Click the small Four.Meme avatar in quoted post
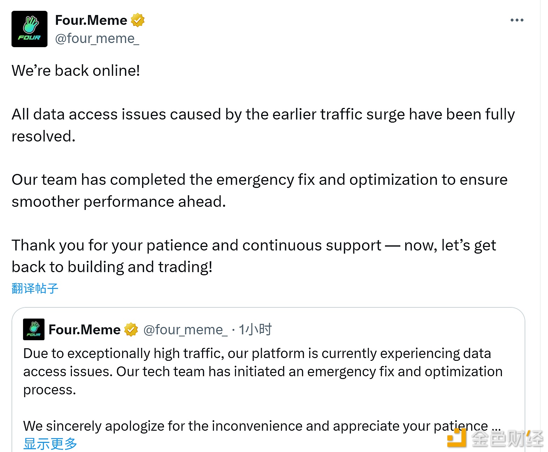Image resolution: width=548 pixels, height=452 pixels. 34,329
